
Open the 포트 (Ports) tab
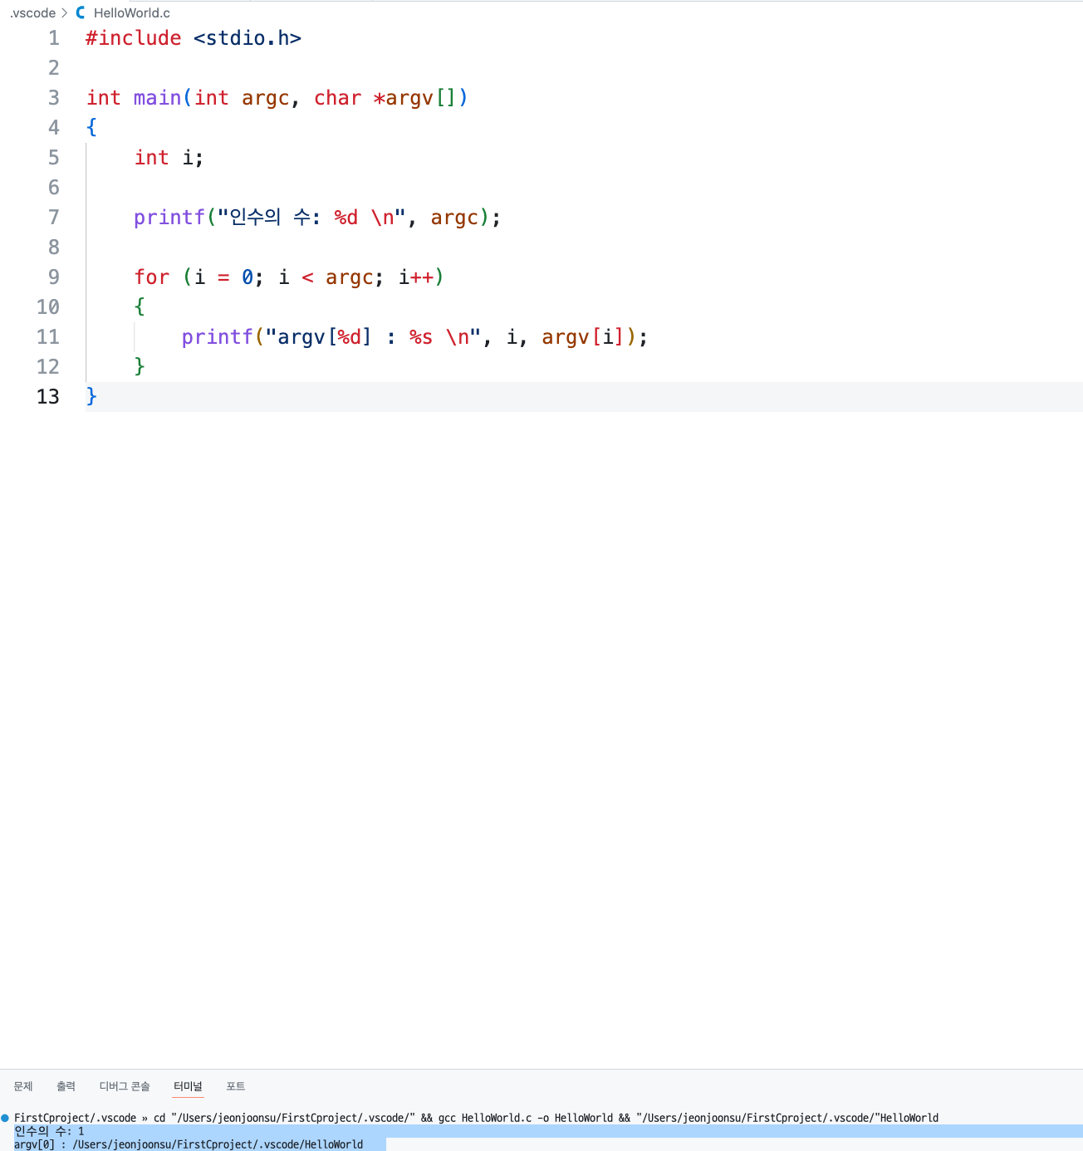[x=236, y=1086]
